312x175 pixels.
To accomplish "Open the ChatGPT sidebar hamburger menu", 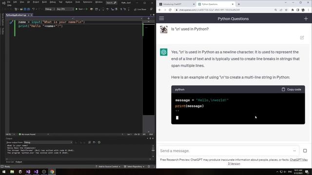I will [161, 18].
